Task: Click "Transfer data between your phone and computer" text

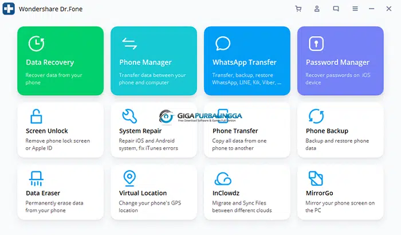Action: 152,79
